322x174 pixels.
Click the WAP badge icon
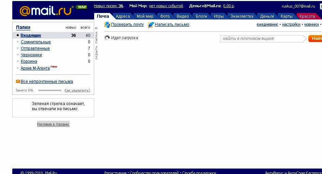pos(81,7)
